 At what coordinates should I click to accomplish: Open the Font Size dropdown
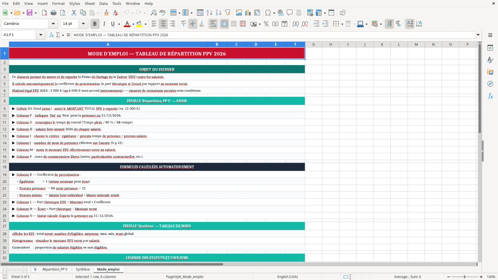(83, 24)
